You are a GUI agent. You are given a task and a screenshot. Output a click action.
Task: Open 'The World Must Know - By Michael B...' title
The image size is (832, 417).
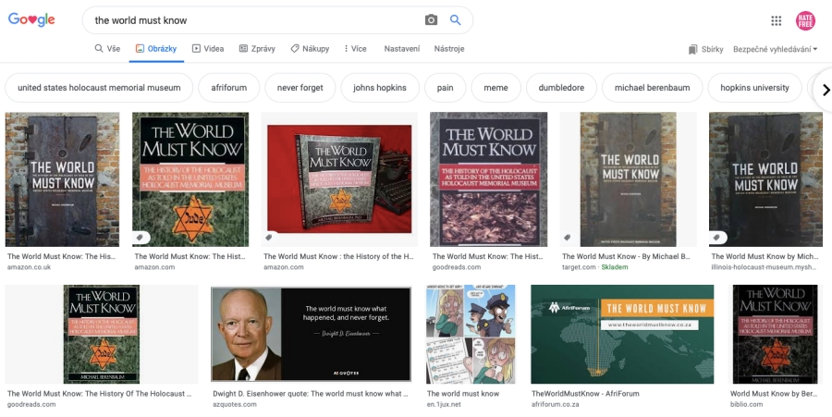click(x=626, y=256)
